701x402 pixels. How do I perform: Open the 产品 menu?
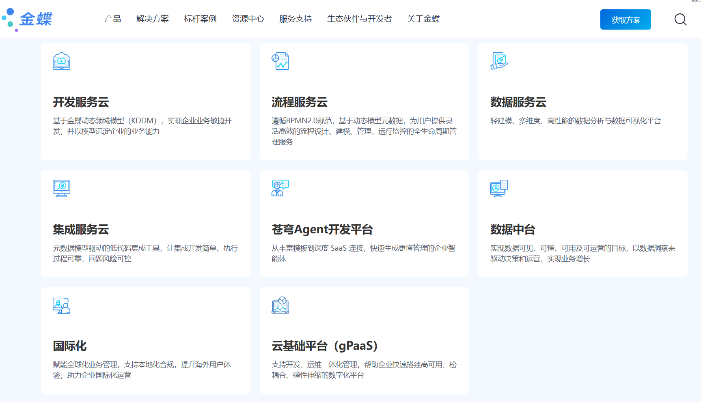113,19
